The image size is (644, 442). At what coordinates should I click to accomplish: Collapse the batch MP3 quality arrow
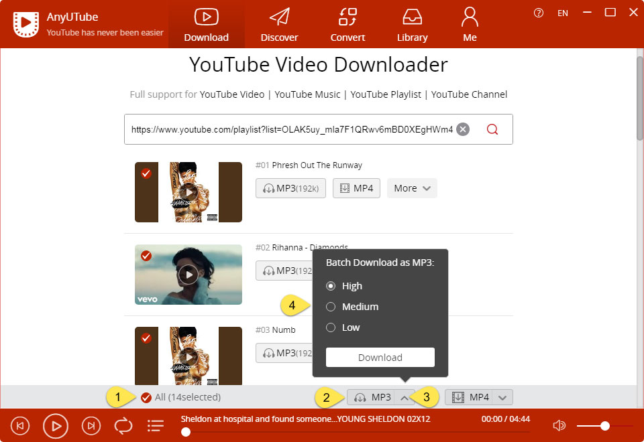coord(404,397)
